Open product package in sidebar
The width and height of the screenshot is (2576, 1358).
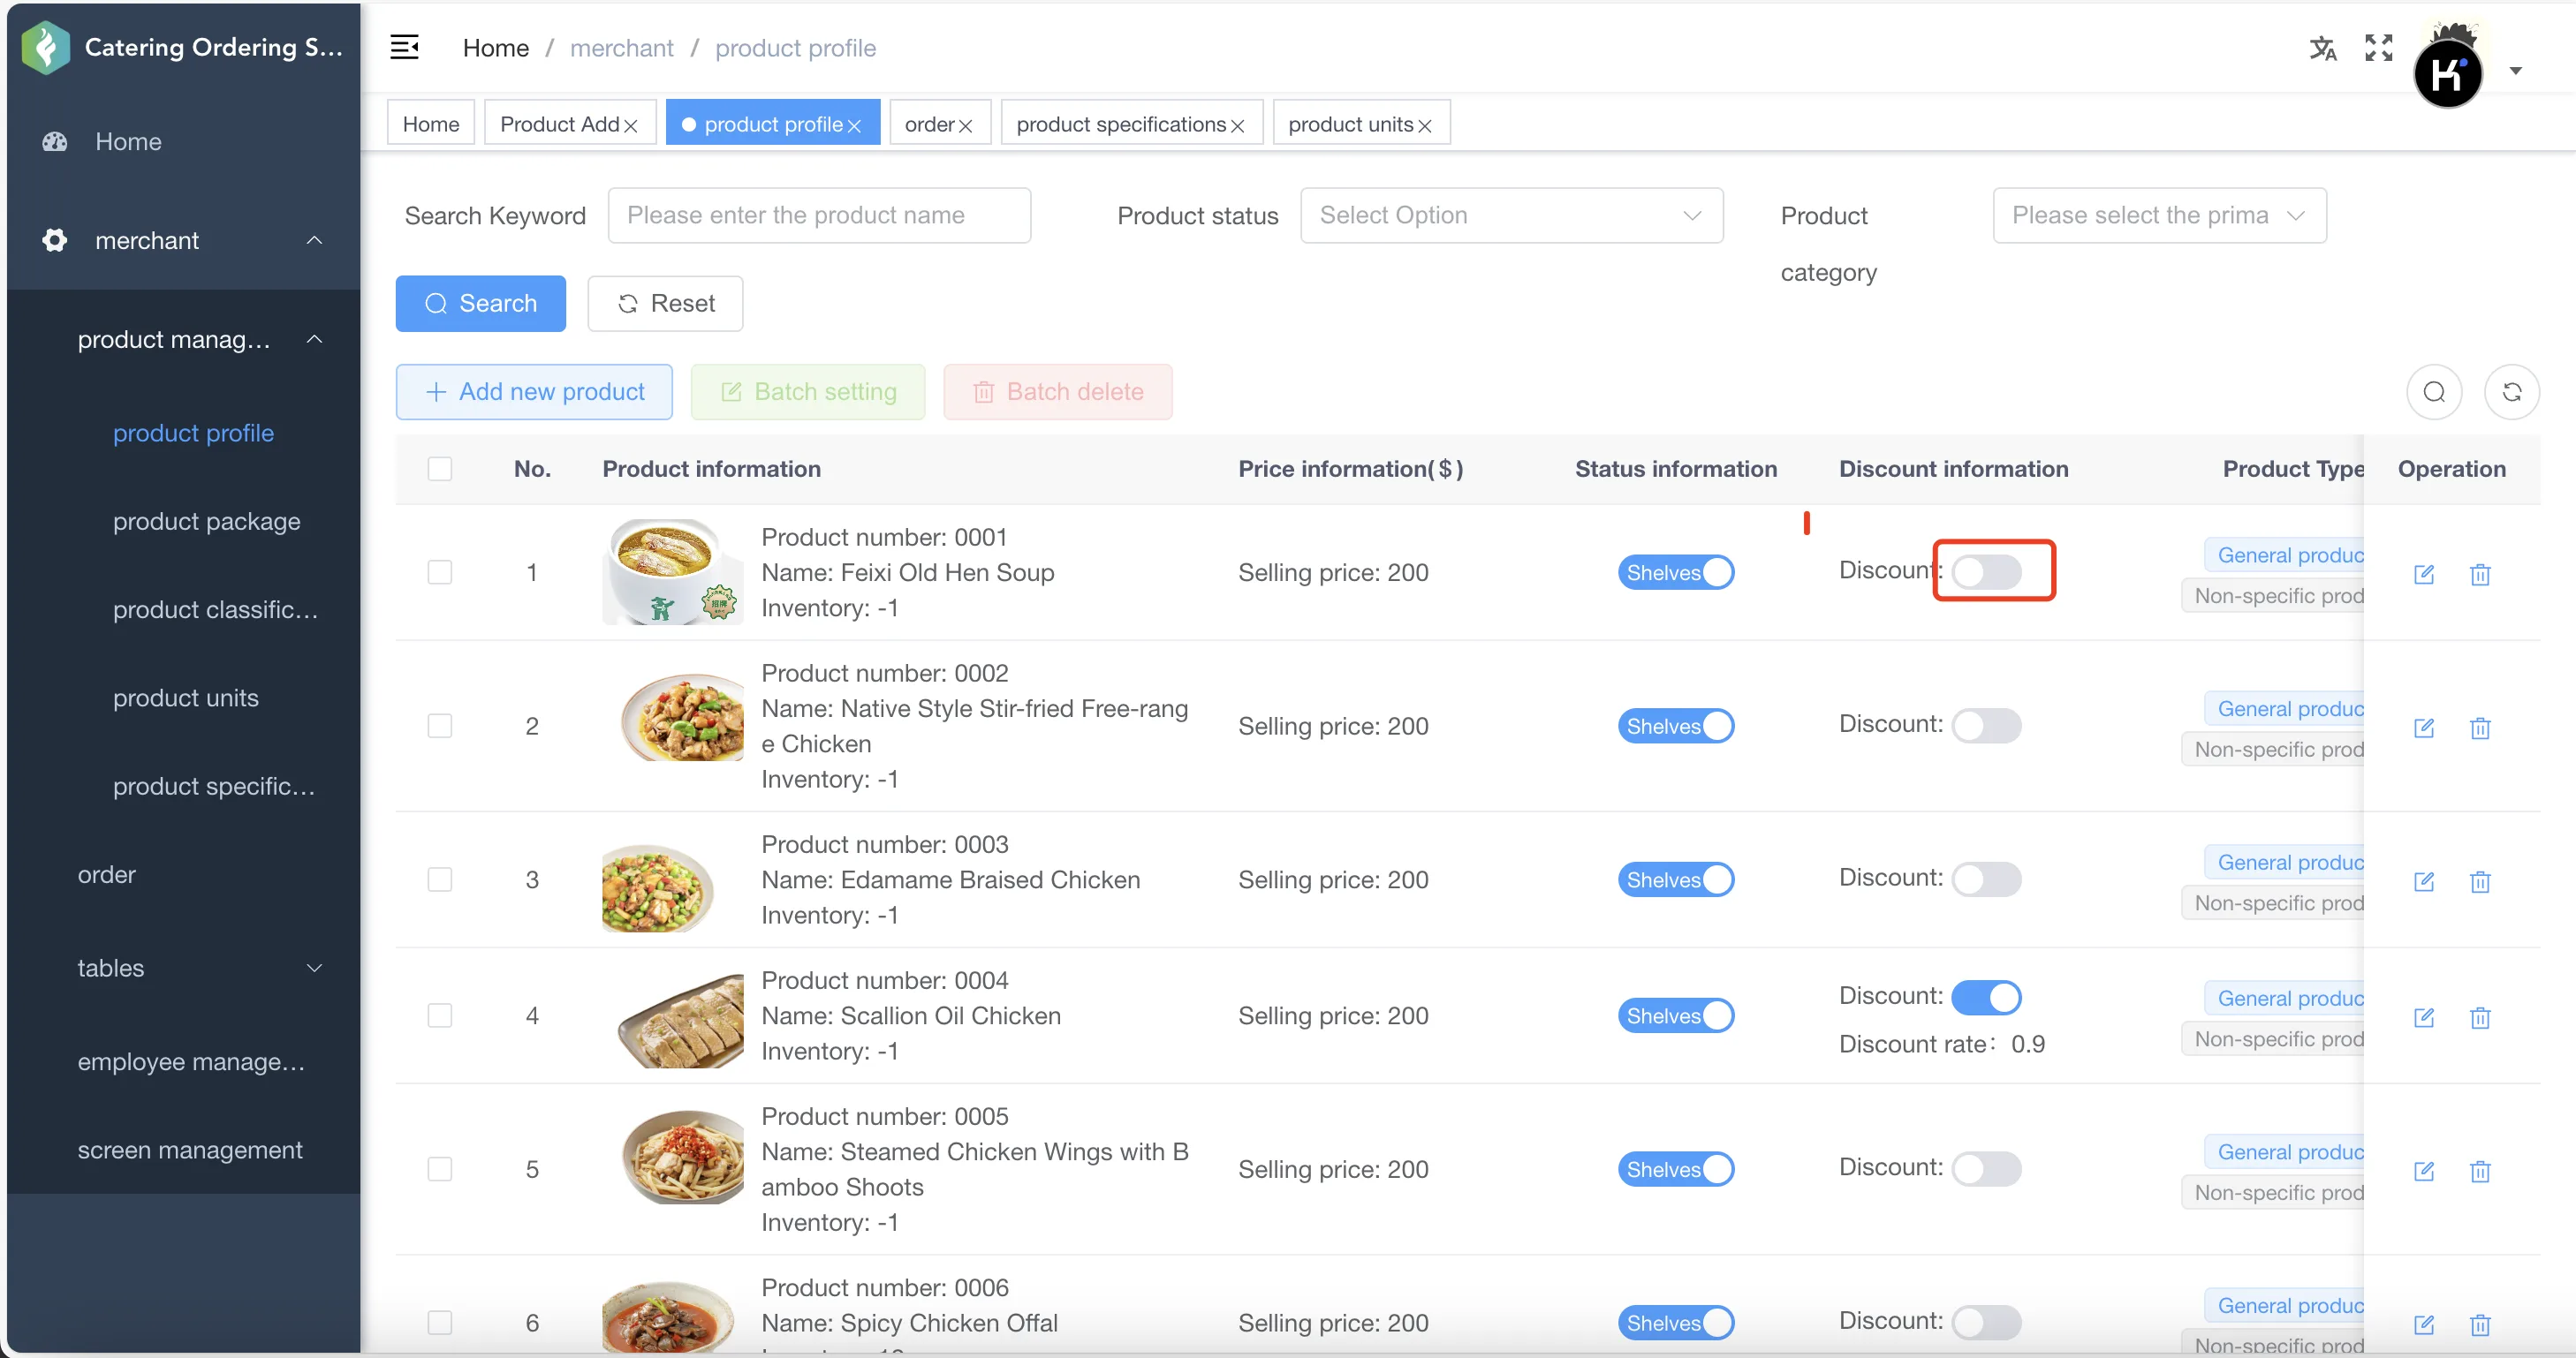coord(206,522)
